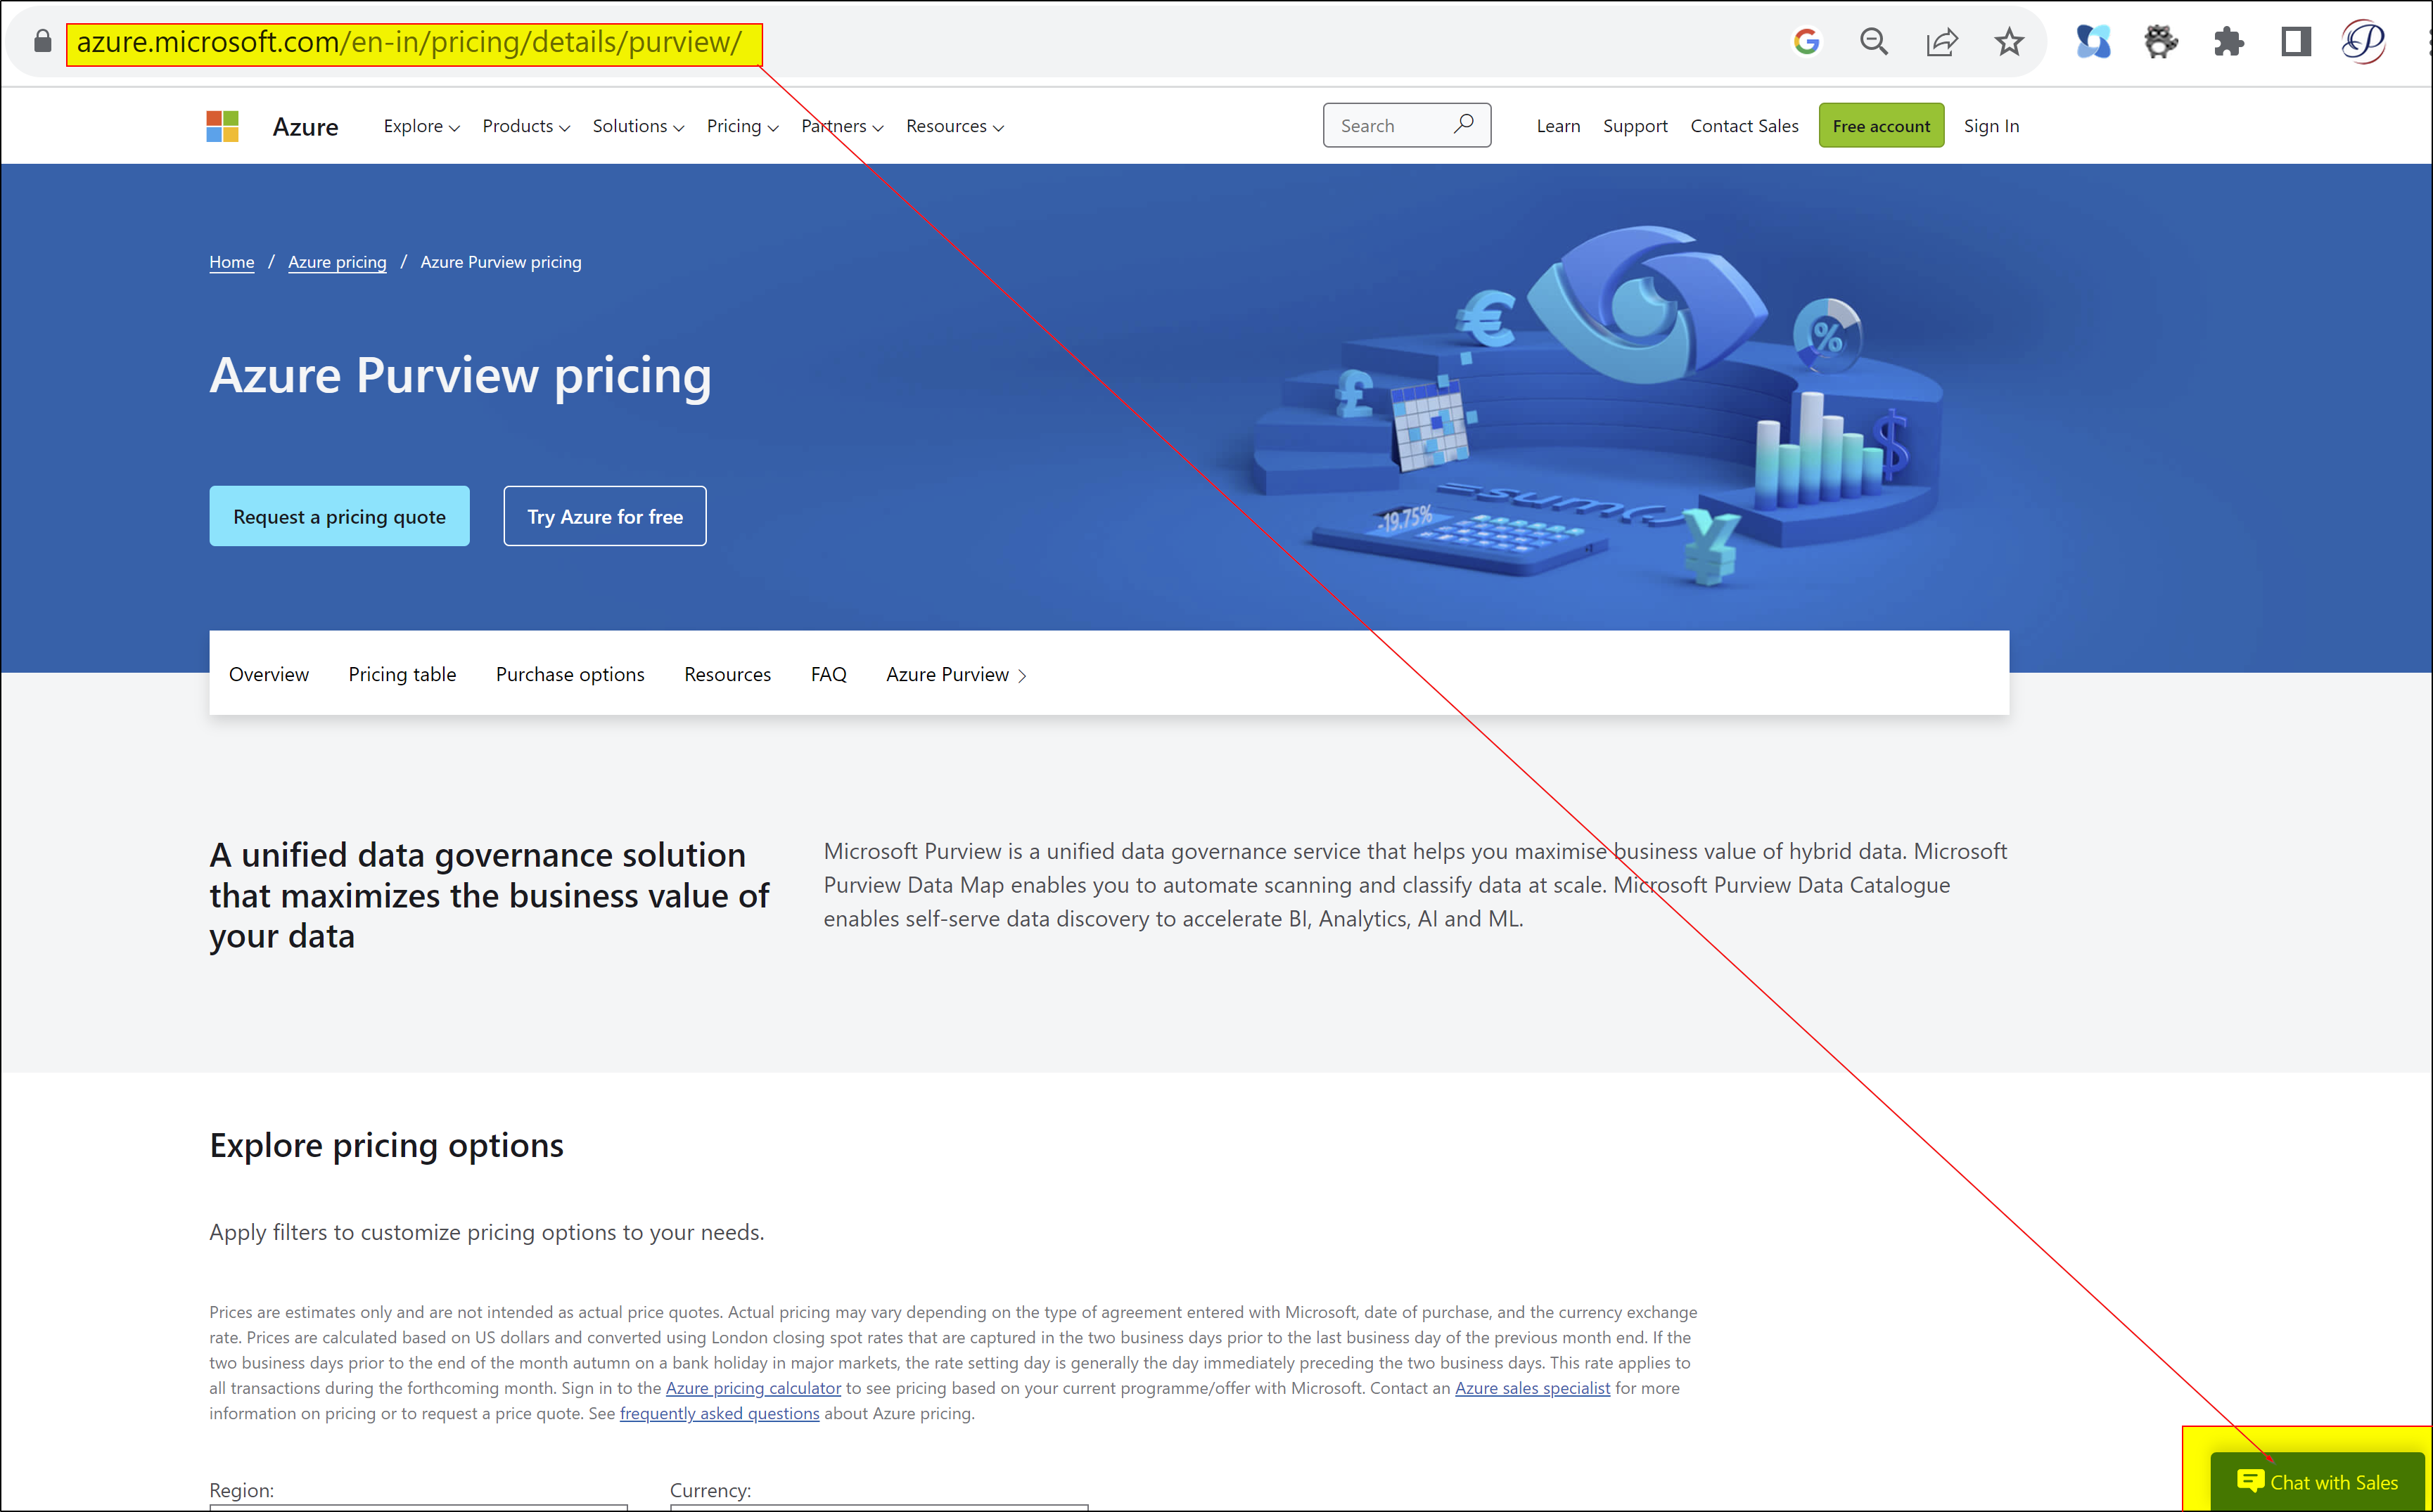Expand the Partners menu

pyautogui.click(x=843, y=126)
